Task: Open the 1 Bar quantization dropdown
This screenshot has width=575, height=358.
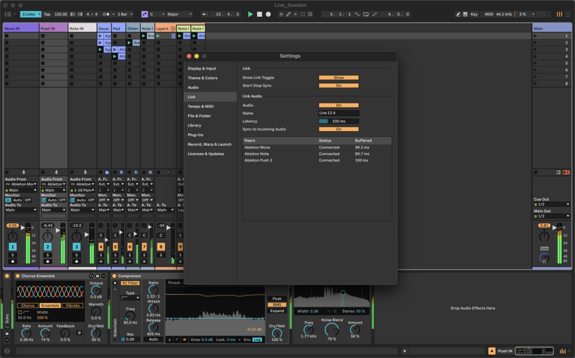Action: pyautogui.click(x=125, y=14)
